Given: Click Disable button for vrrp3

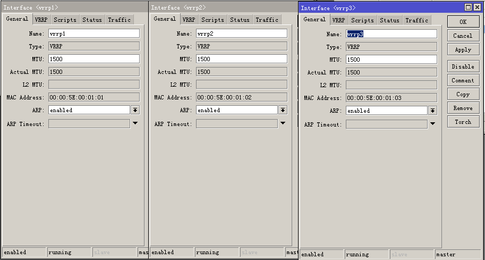Looking at the screenshot, I should [x=463, y=66].
